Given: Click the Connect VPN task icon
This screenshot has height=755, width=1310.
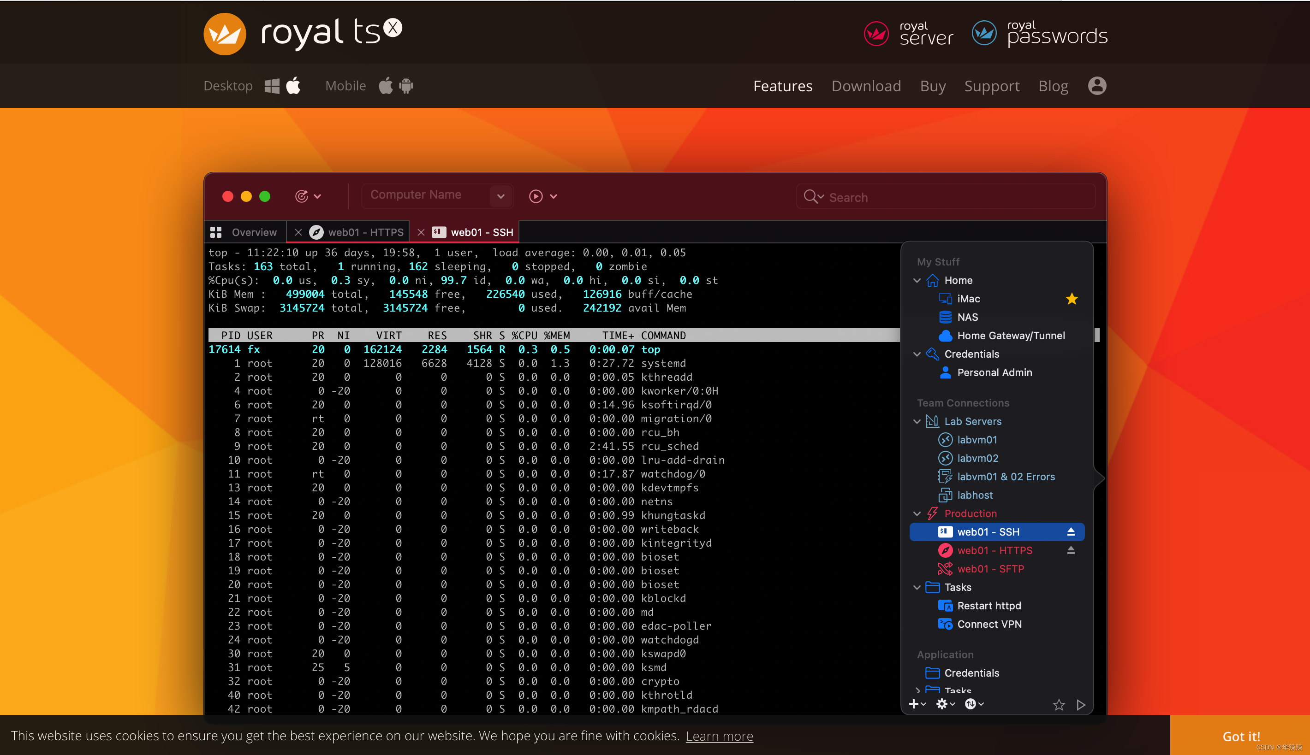Looking at the screenshot, I should [x=945, y=624].
